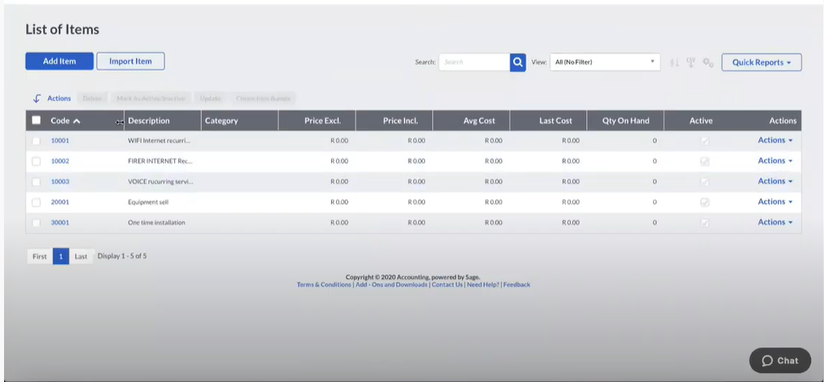Open Actions menu for item 10003
The width and height of the screenshot is (824, 382).
point(775,181)
